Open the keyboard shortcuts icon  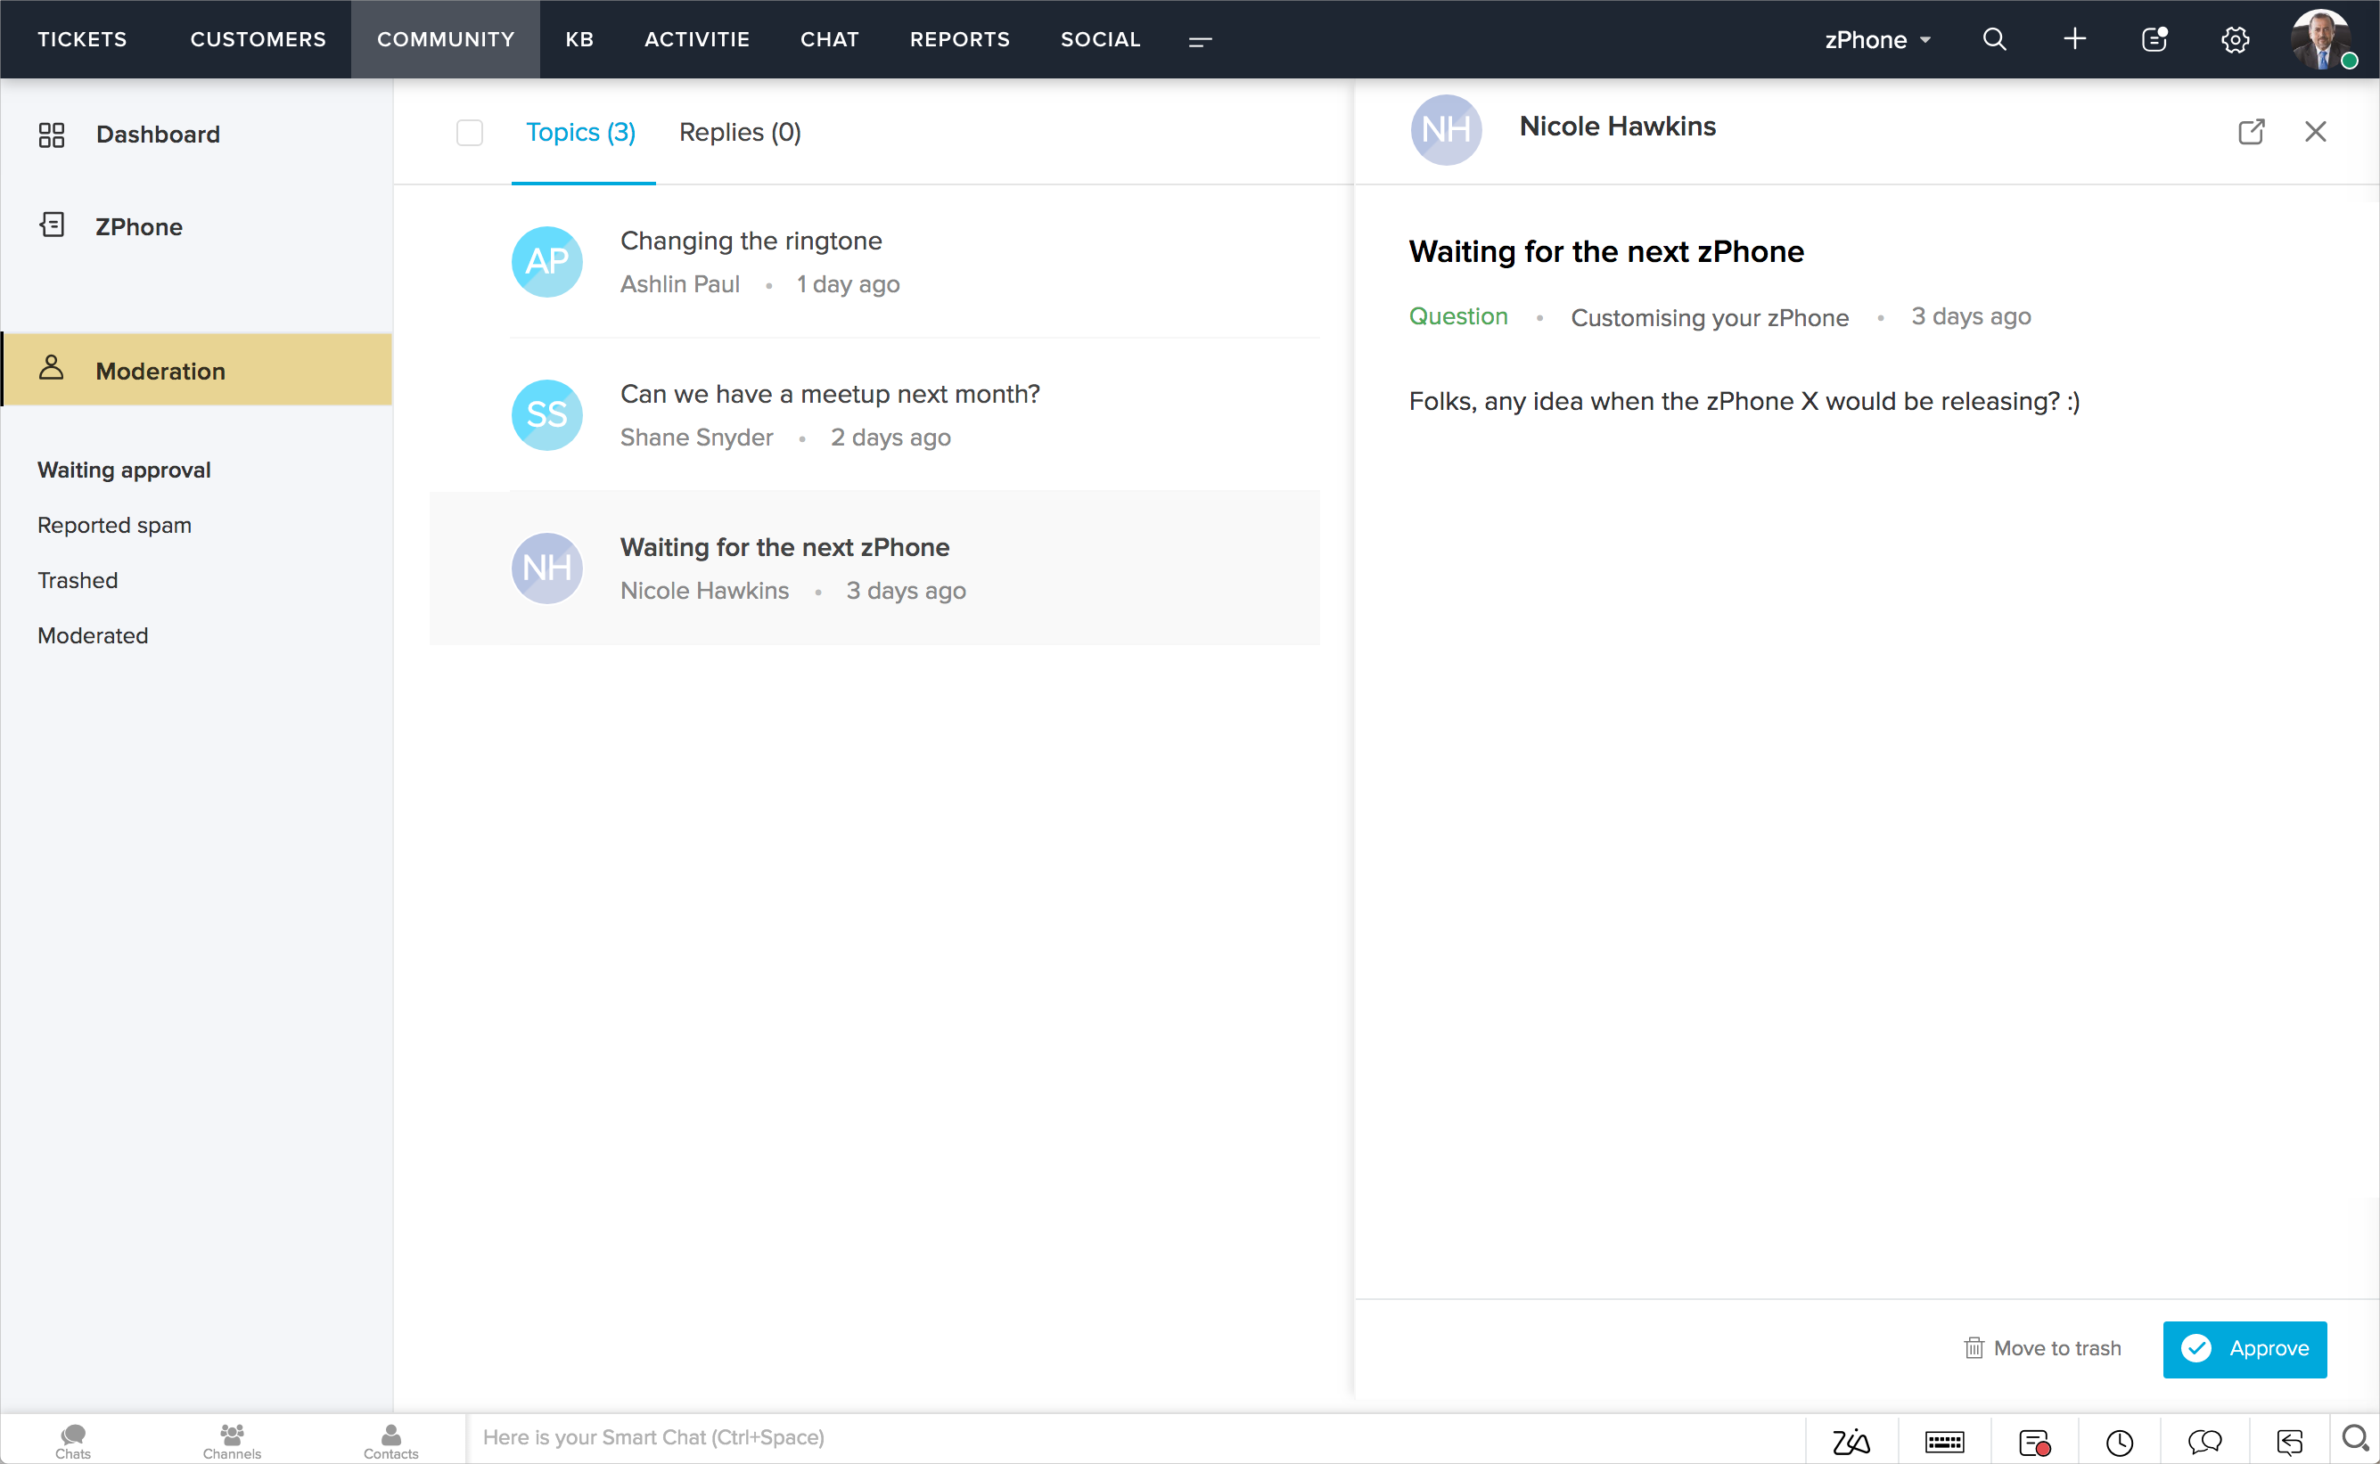point(1944,1442)
